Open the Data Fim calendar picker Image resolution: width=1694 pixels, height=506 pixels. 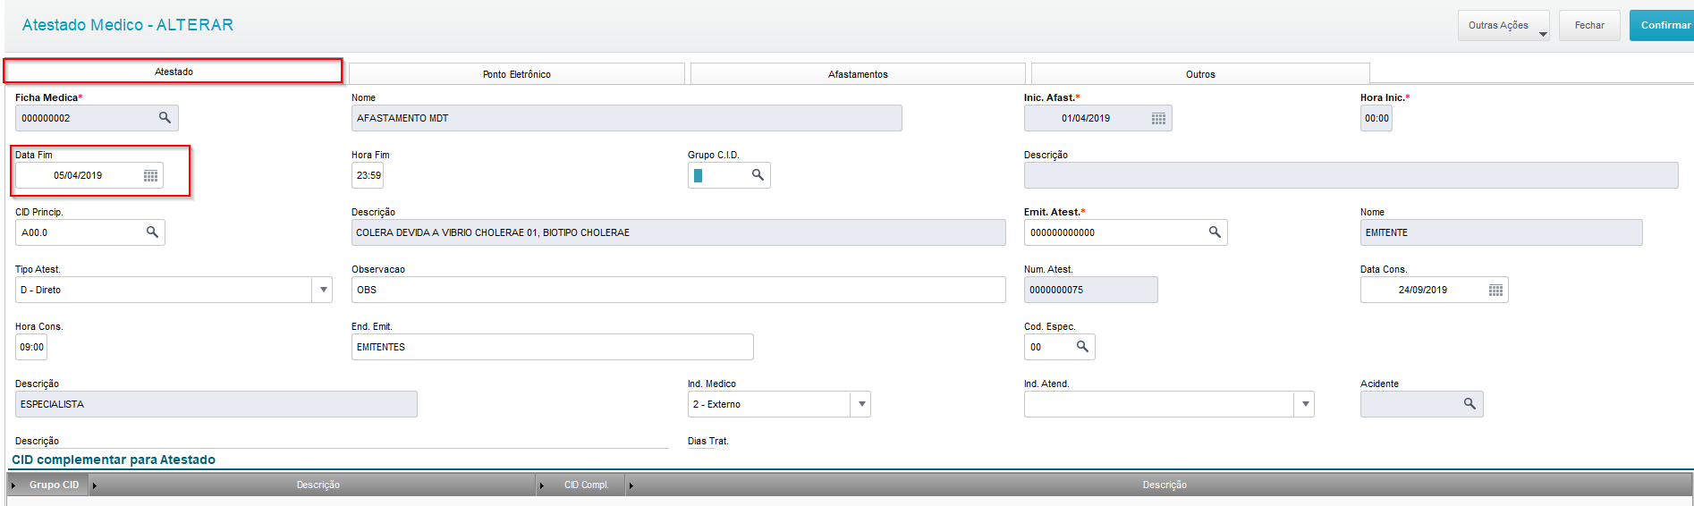(x=151, y=175)
